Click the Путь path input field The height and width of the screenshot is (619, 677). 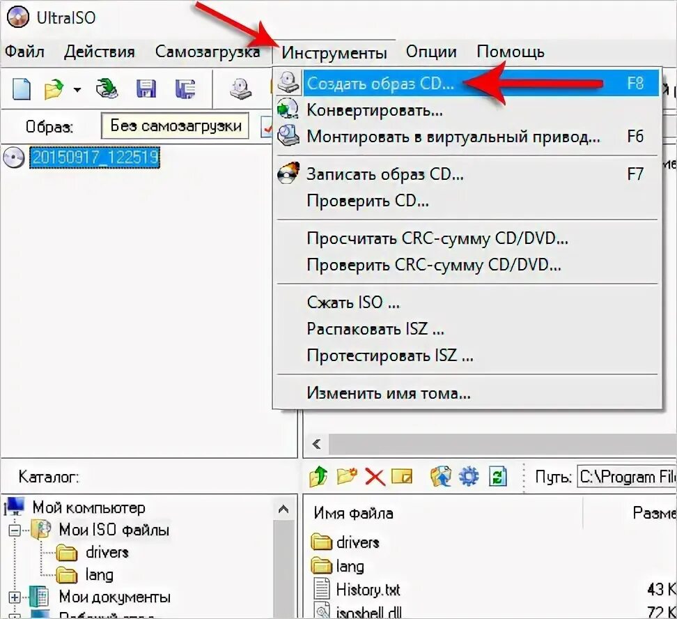pyautogui.click(x=627, y=477)
